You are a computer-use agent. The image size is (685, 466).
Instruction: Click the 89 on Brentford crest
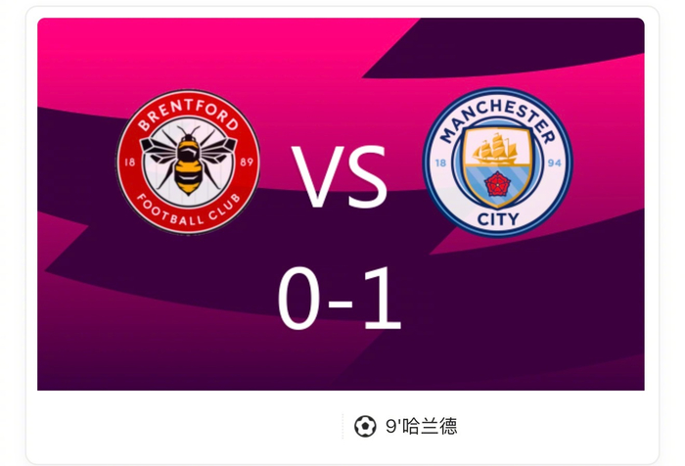tap(247, 163)
